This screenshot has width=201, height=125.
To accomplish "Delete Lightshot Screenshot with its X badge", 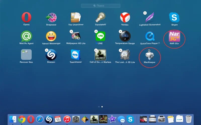I will 145,13.
